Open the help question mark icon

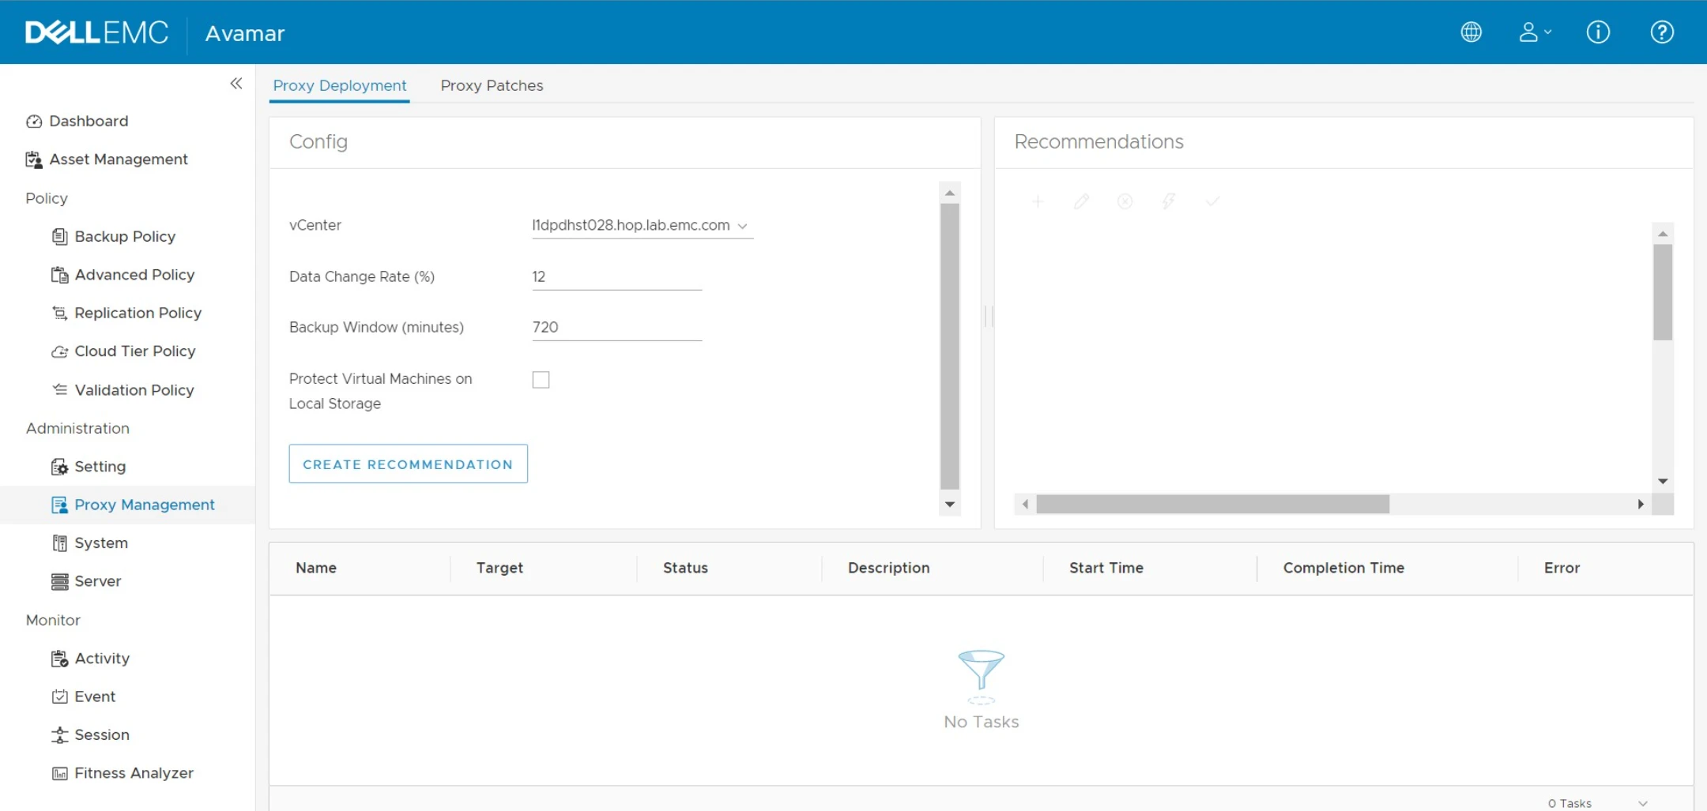pos(1662,32)
